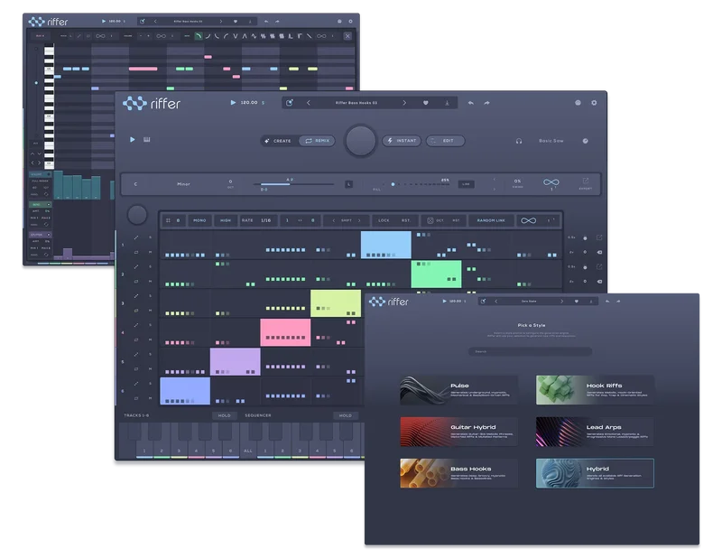Mute track 1 with M button

[x=150, y=253]
